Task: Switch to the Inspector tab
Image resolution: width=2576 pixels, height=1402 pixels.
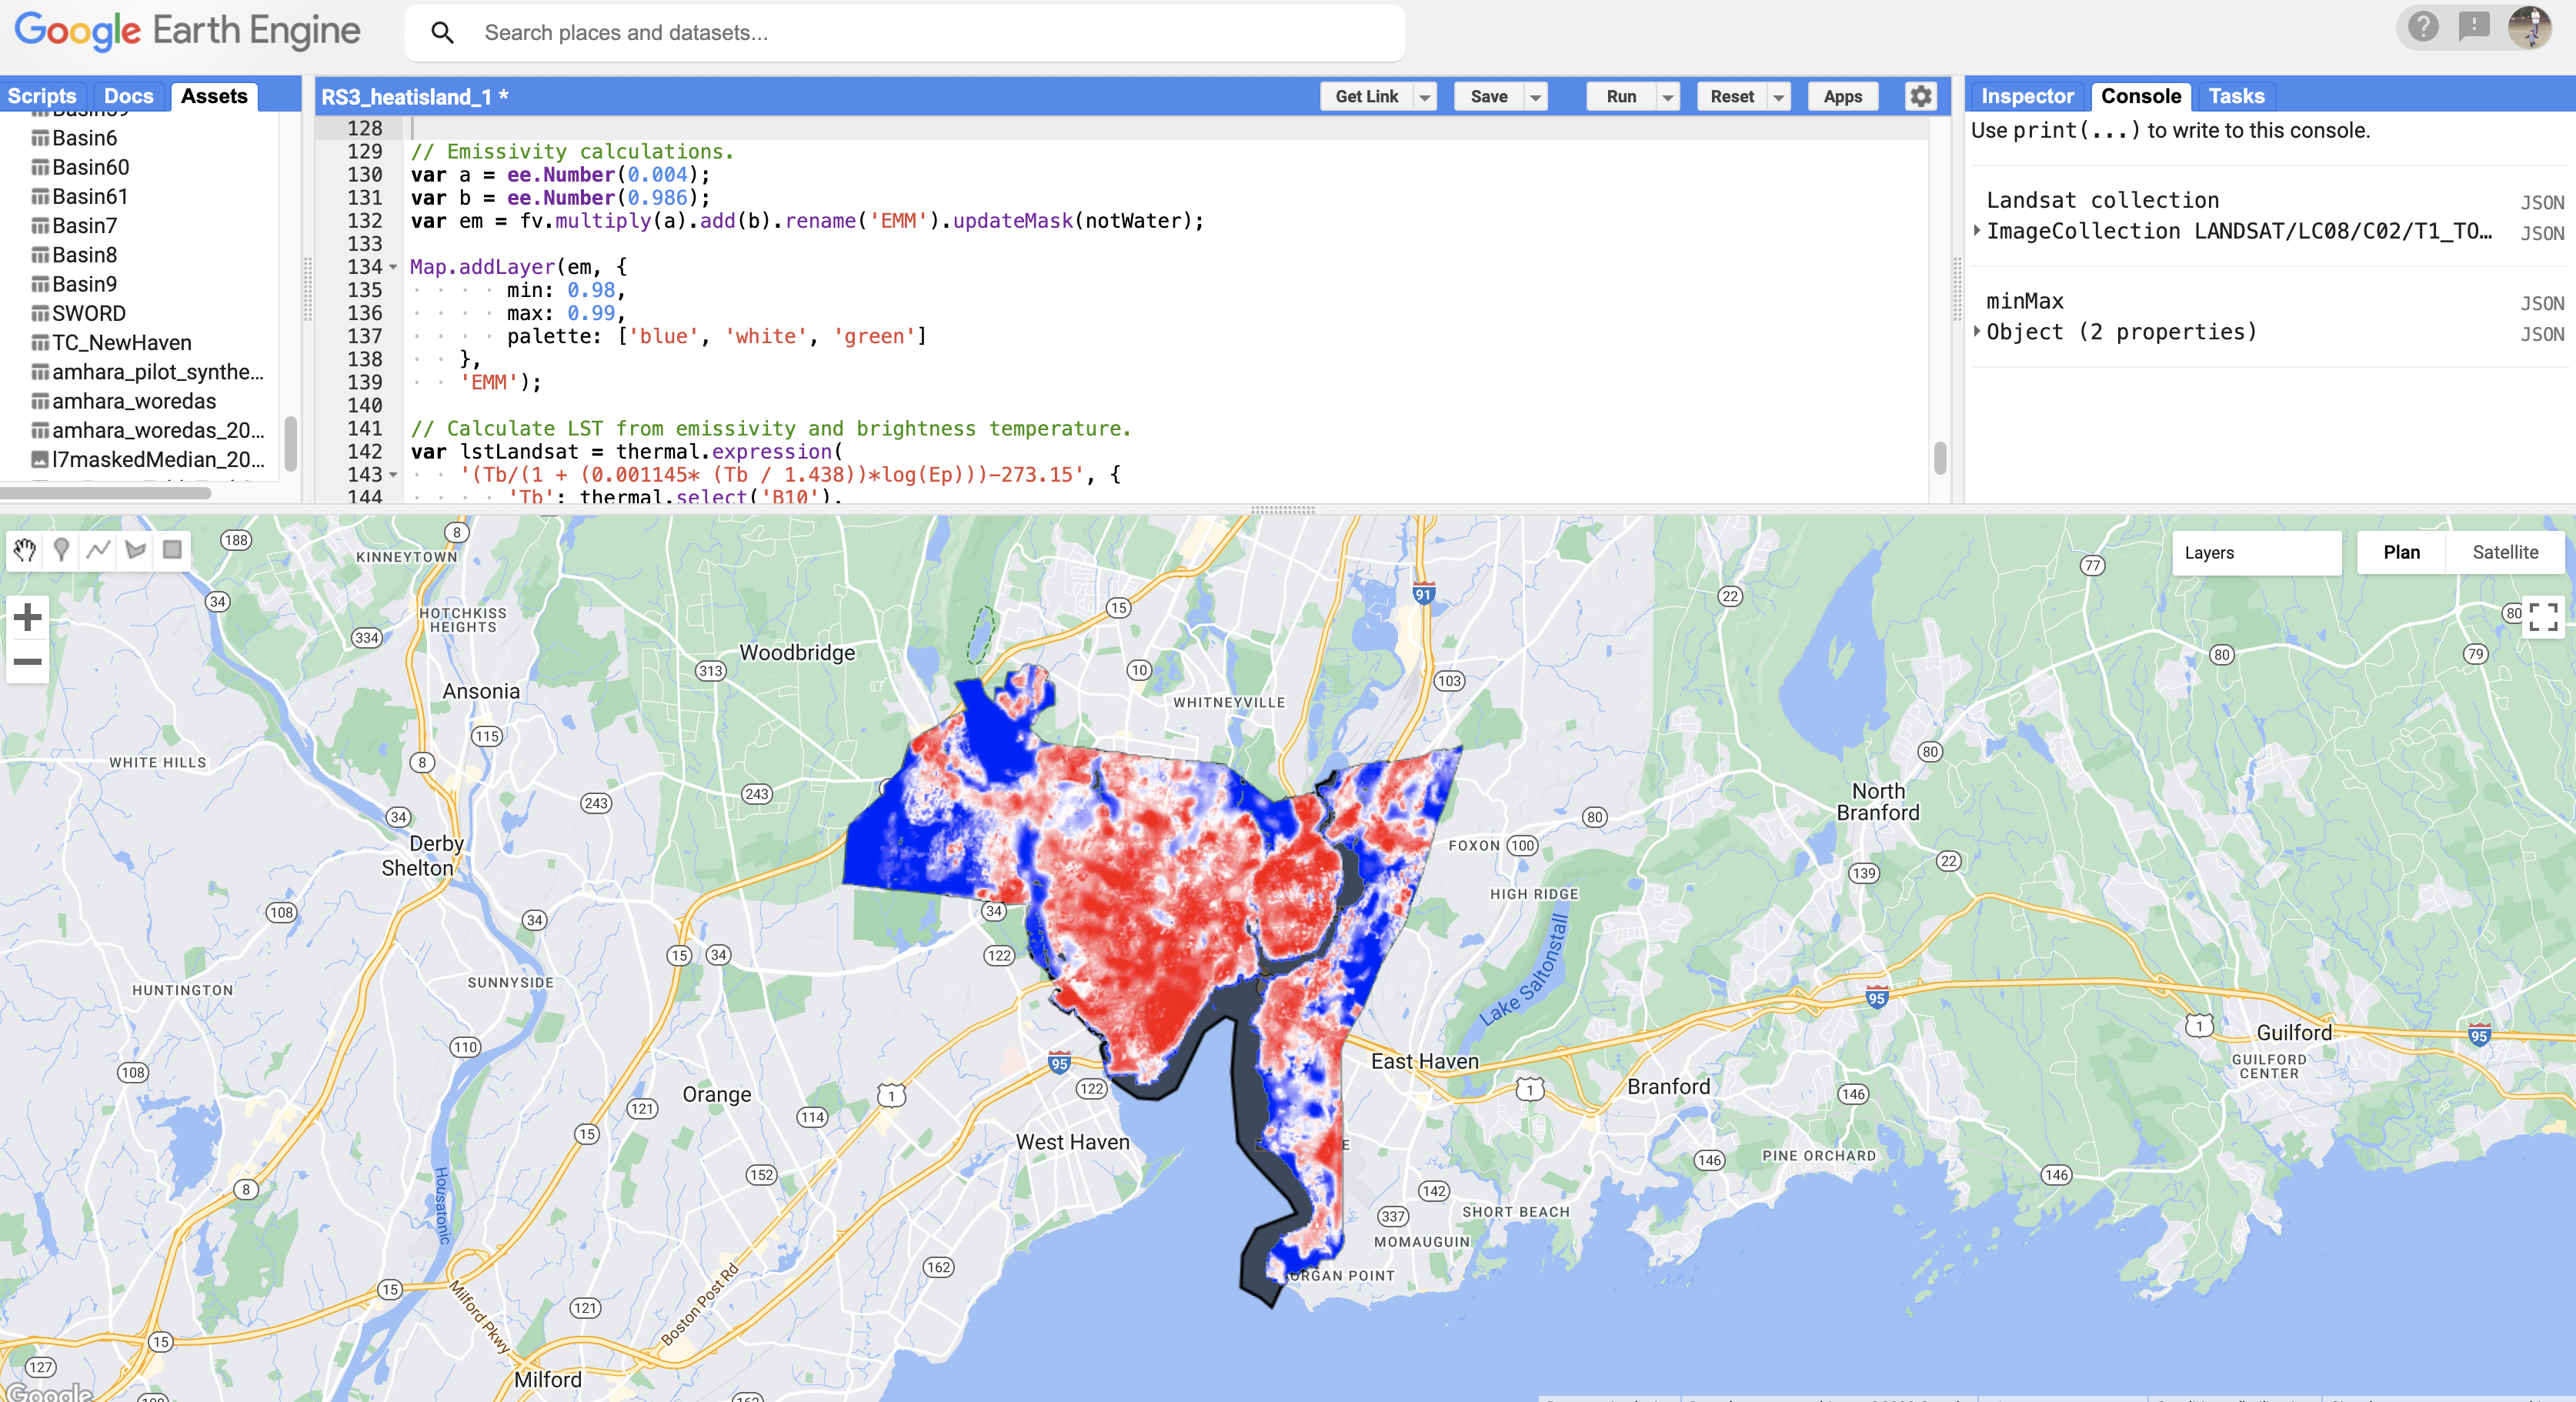Action: coord(2025,96)
